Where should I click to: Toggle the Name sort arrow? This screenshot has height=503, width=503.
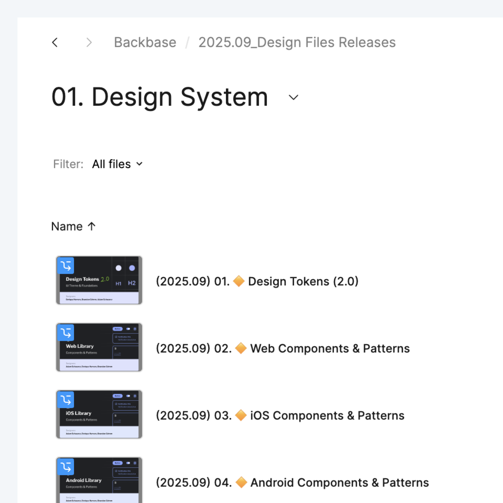coord(92,226)
